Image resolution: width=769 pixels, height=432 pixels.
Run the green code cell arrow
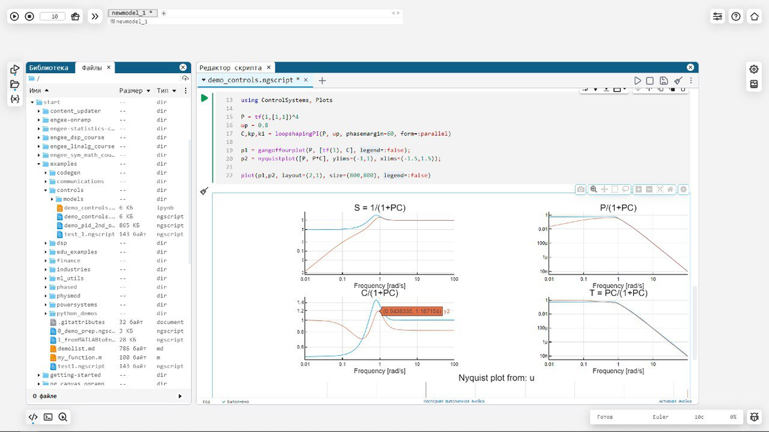(x=204, y=98)
